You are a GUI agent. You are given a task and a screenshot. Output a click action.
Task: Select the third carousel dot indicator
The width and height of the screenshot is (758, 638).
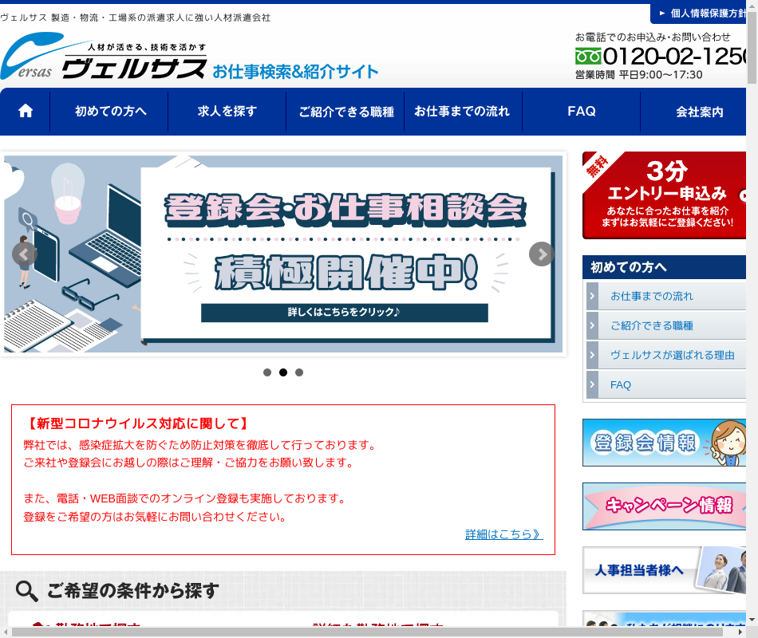click(299, 372)
